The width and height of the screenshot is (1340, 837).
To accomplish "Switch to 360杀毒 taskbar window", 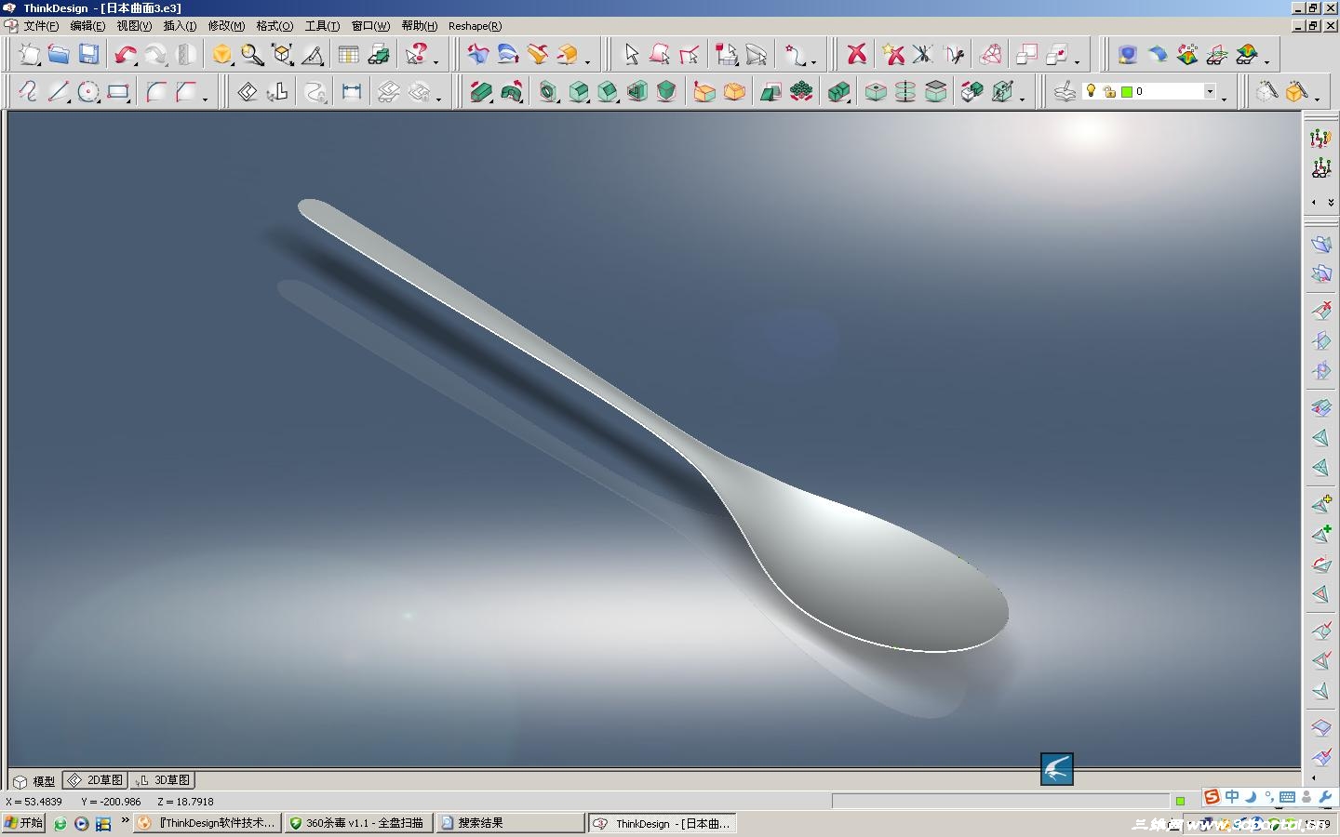I will click(358, 823).
